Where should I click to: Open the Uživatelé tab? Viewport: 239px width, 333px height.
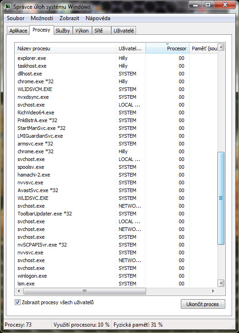pyautogui.click(x=124, y=31)
